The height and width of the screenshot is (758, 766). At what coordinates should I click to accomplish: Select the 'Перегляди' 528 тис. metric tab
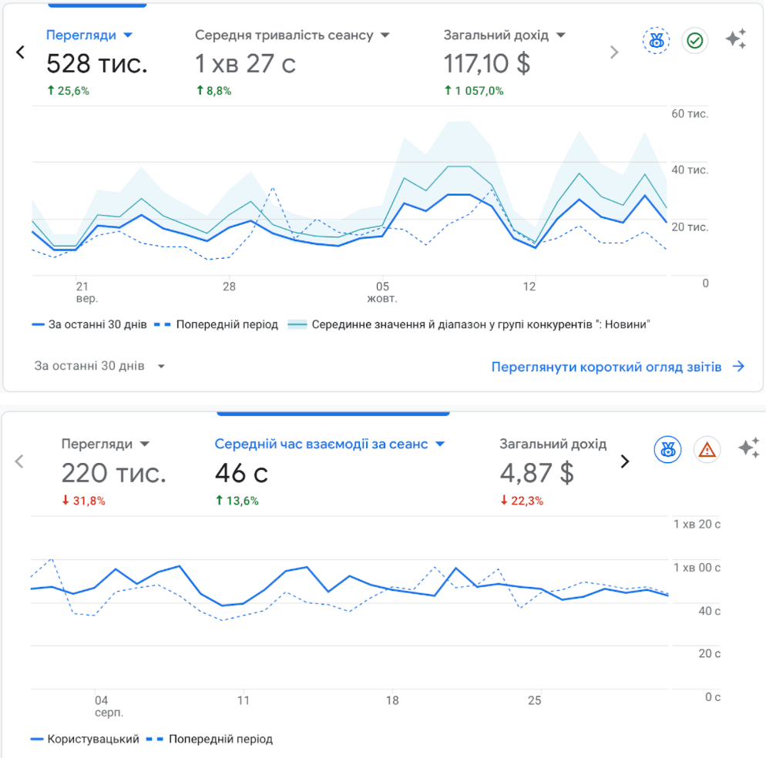96,63
